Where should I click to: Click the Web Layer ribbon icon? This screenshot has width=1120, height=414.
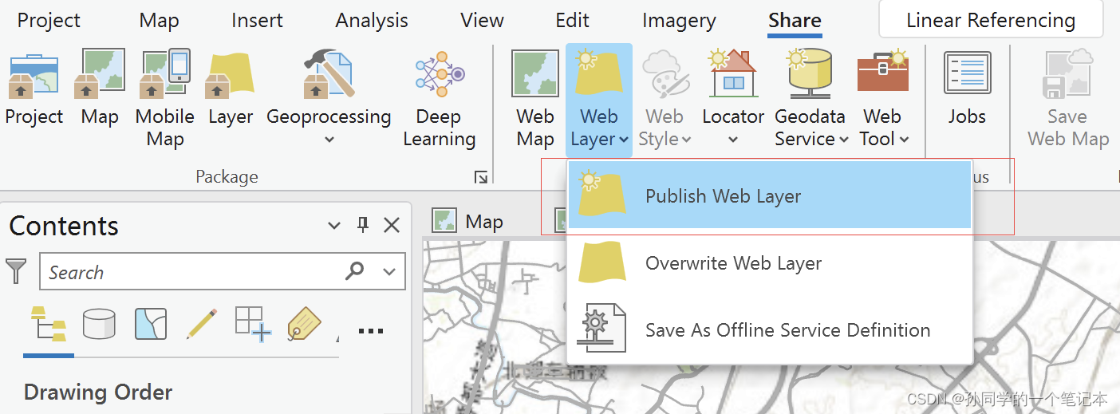click(x=599, y=73)
